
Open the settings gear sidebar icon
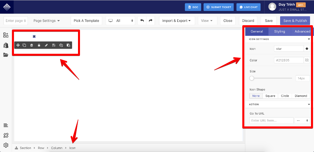[x=6, y=145]
